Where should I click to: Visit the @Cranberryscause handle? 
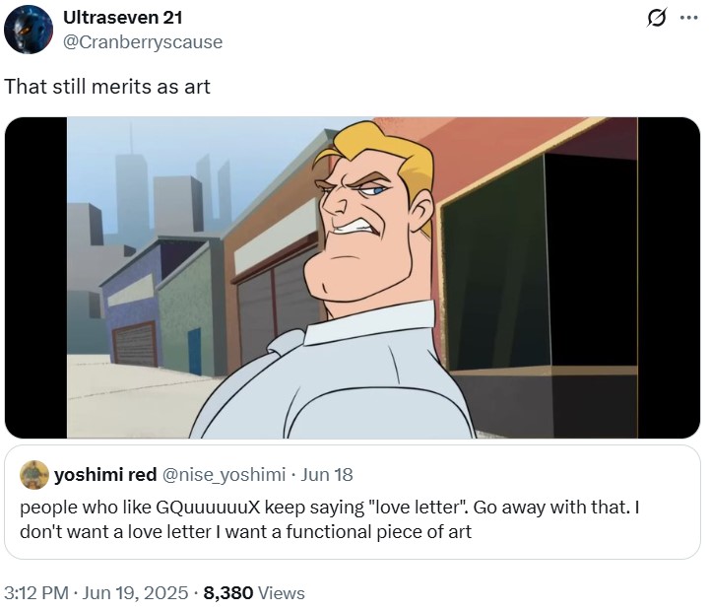tap(142, 41)
